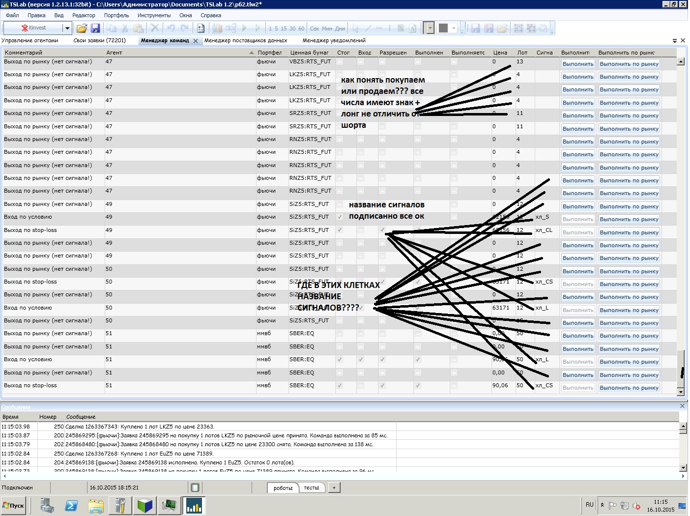Switch to Менеджер уведомлений tab
The height and width of the screenshot is (516, 690).
[x=334, y=41]
